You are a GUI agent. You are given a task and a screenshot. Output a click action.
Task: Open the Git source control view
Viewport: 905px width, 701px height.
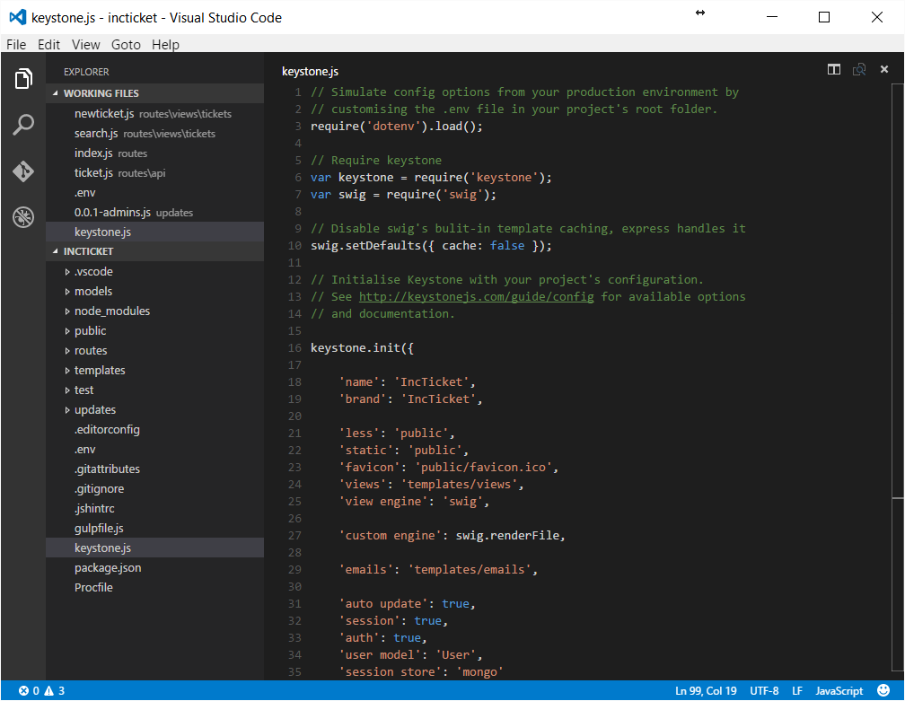pos(22,170)
